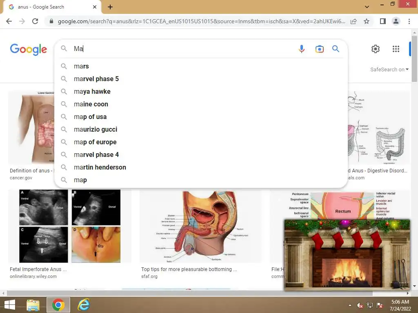
Task: Click the cancer.gov source link
Action: click(21, 178)
